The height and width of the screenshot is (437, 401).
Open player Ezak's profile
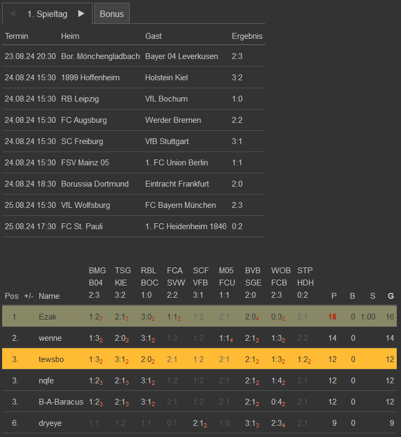[47, 317]
